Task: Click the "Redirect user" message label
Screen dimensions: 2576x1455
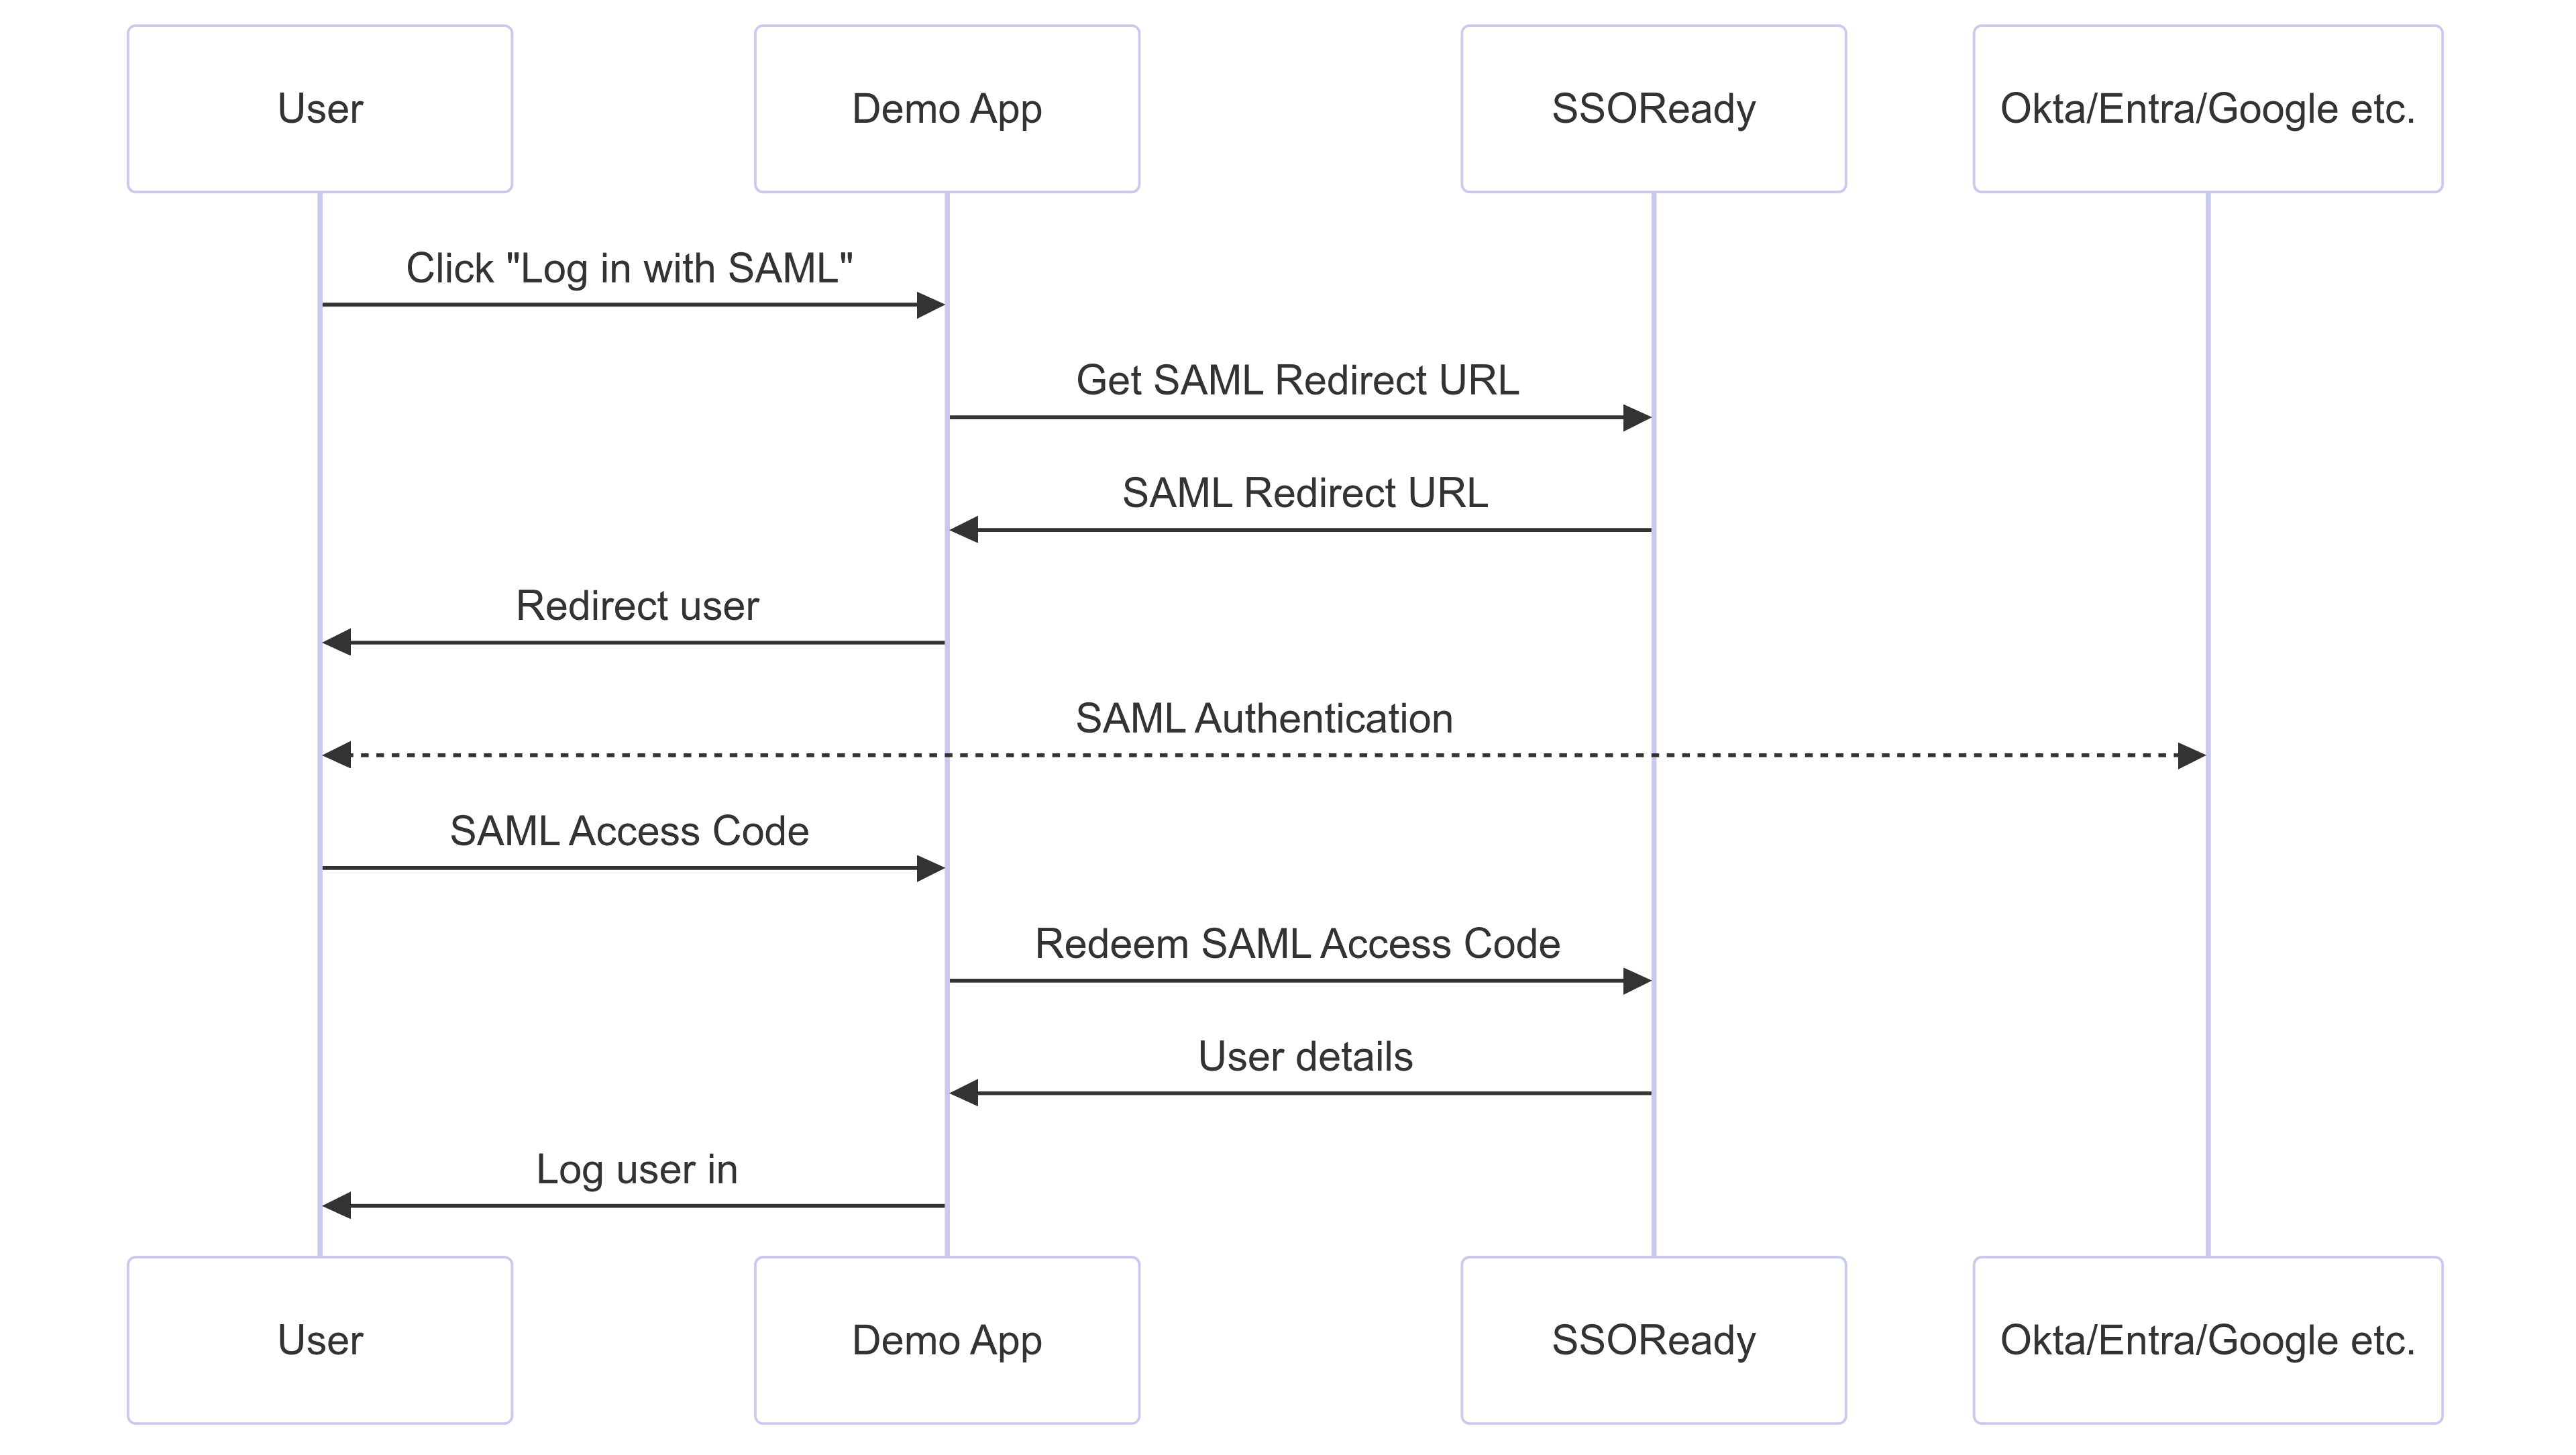Action: click(x=637, y=606)
